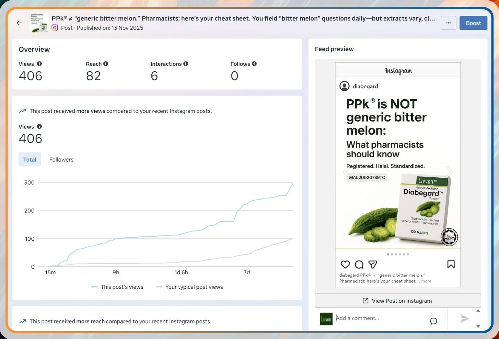This screenshot has height=339, width=499.
Task: Open the emoji picker in comment box
Action: (x=433, y=321)
